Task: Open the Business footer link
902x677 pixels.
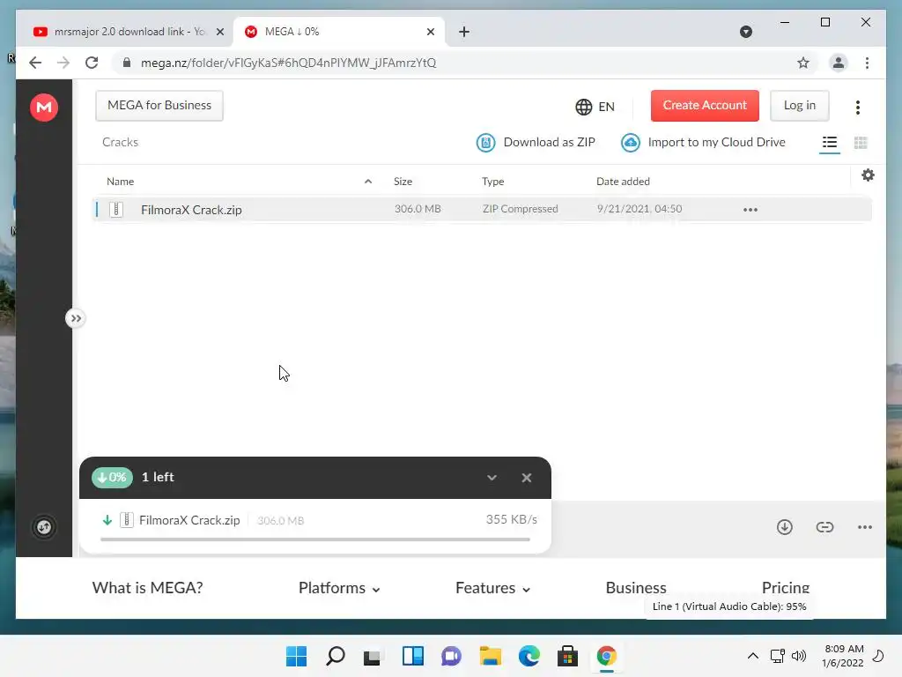Action: [636, 588]
